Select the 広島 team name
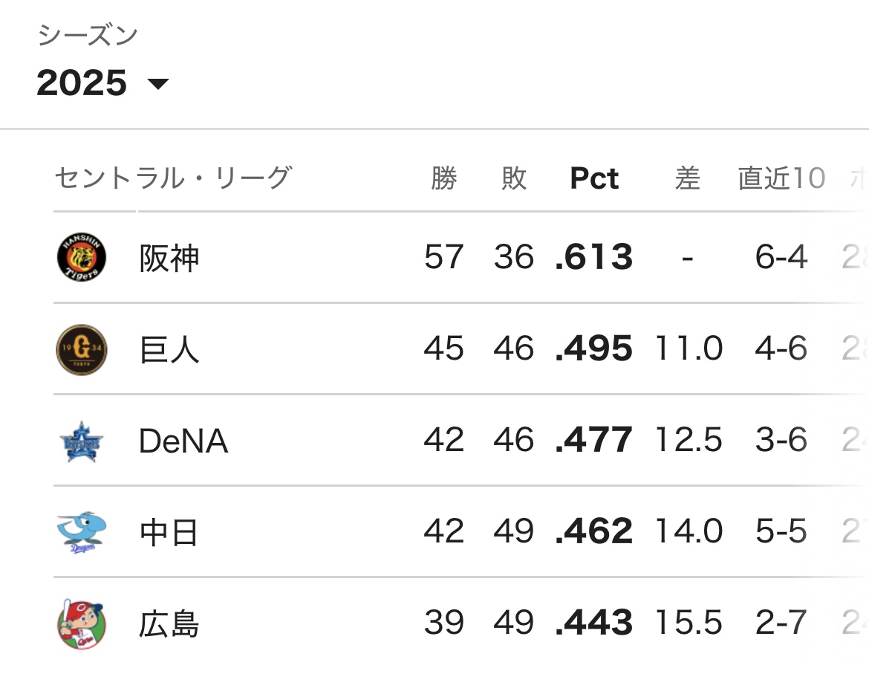 [169, 623]
